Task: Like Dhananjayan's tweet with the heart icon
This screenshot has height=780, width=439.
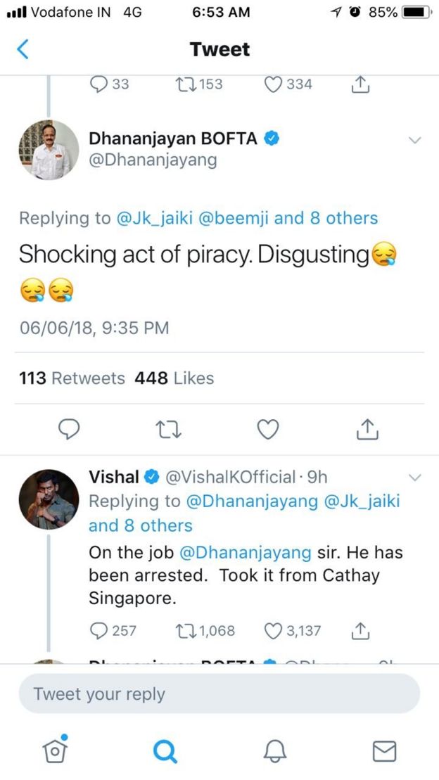Action: click(x=267, y=429)
